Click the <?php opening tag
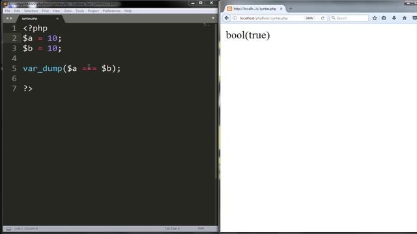Image resolution: width=417 pixels, height=234 pixels. (x=35, y=29)
